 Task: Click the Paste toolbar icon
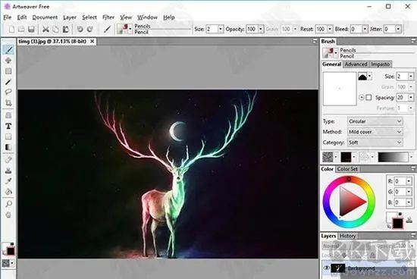(x=66, y=29)
